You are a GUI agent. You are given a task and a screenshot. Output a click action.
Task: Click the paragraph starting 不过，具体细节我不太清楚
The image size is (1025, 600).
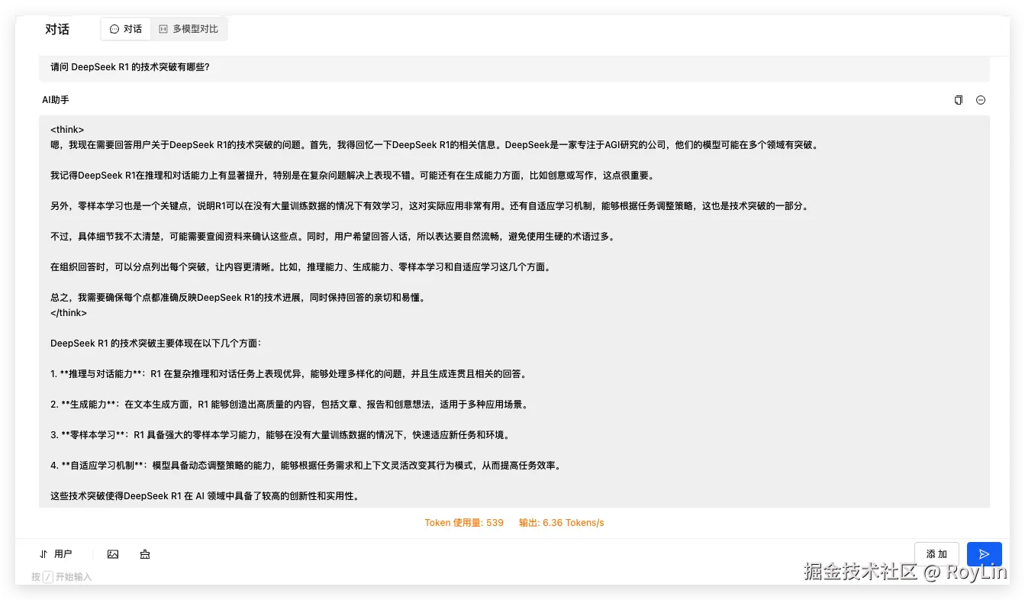[332, 237]
